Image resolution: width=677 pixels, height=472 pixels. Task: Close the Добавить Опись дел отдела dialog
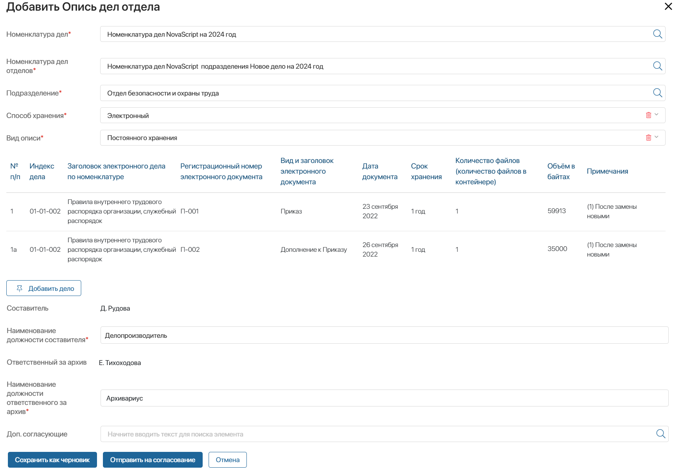(x=668, y=6)
